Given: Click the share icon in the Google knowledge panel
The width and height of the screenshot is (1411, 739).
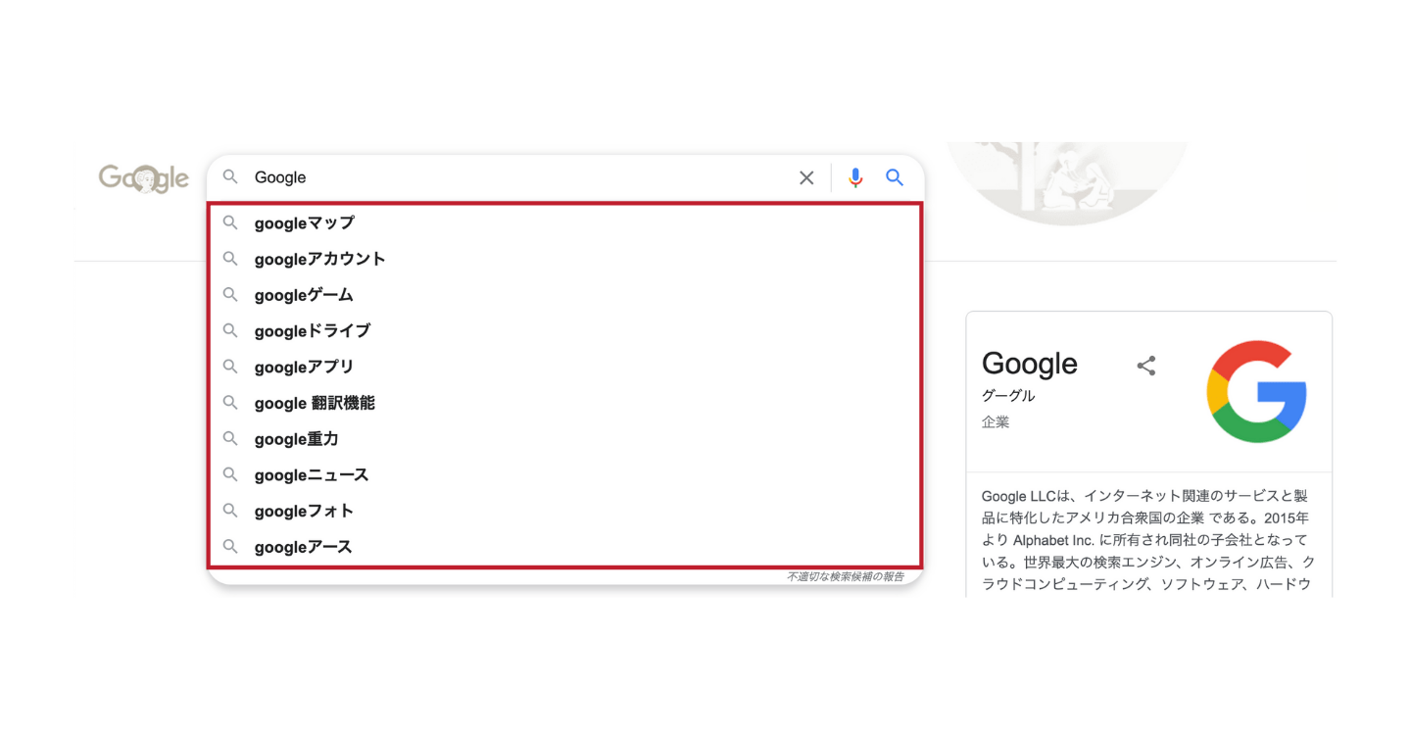Looking at the screenshot, I should (1146, 366).
